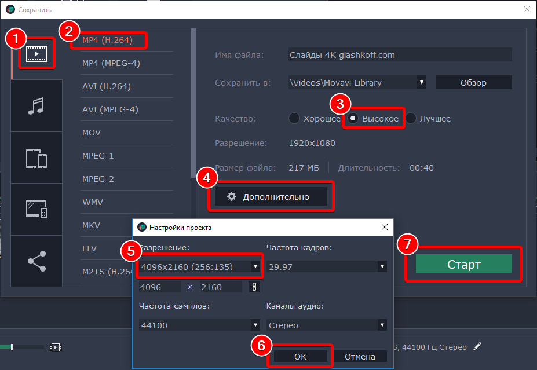Open the audio export category

coord(36,105)
